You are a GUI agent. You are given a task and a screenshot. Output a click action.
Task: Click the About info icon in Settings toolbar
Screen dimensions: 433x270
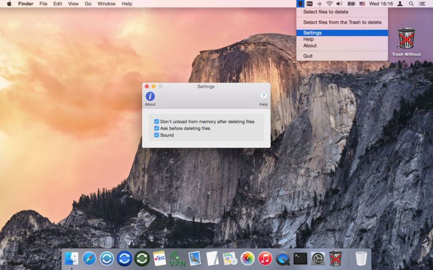pos(150,96)
